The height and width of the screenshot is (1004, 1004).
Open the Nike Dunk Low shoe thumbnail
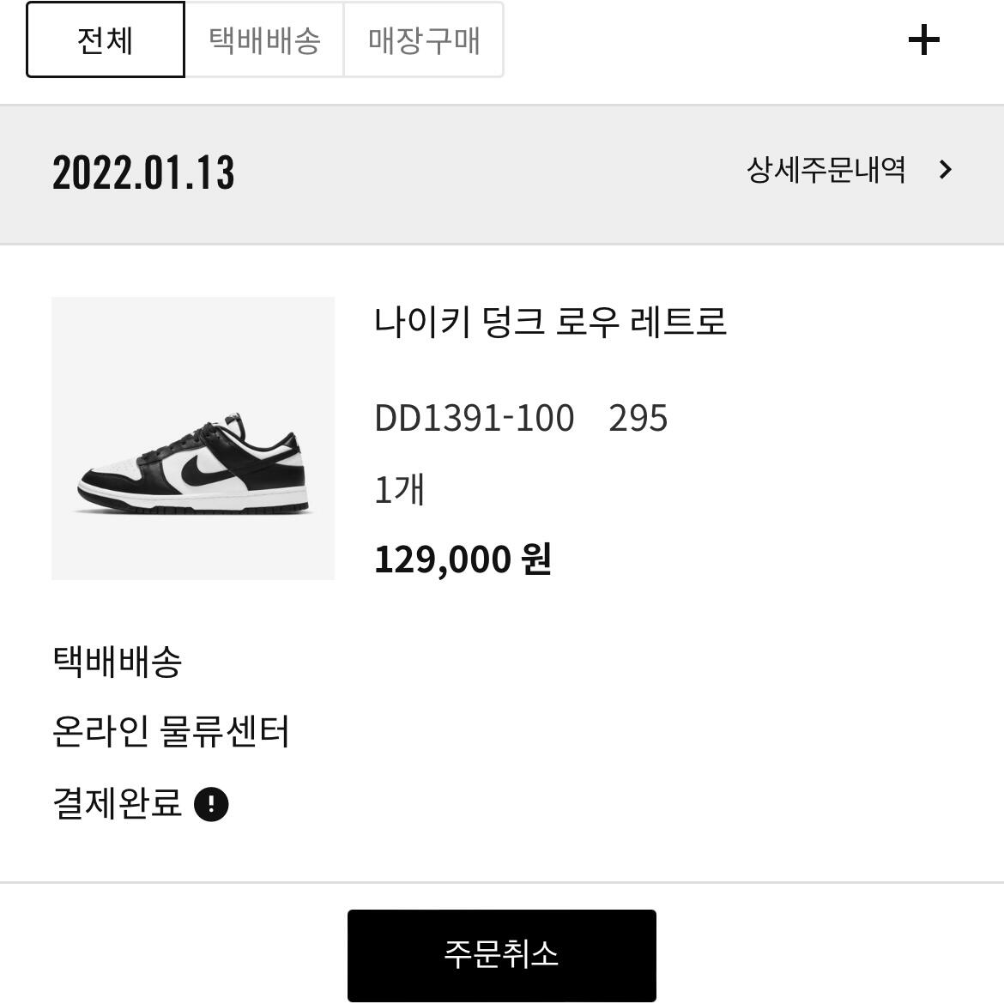click(193, 438)
